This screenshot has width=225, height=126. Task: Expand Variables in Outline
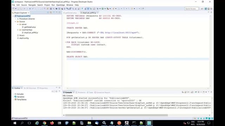coord(13,97)
